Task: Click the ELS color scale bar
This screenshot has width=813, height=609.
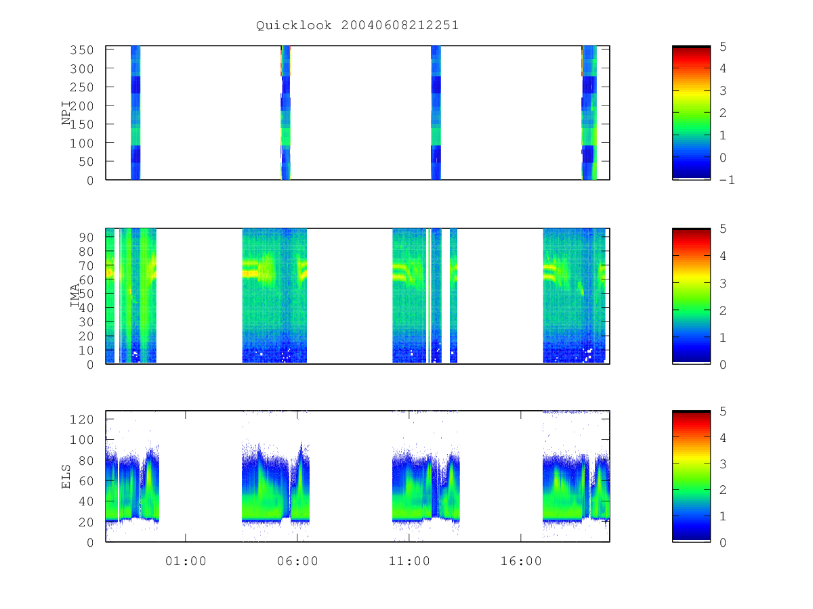Action: pyautogui.click(x=691, y=476)
